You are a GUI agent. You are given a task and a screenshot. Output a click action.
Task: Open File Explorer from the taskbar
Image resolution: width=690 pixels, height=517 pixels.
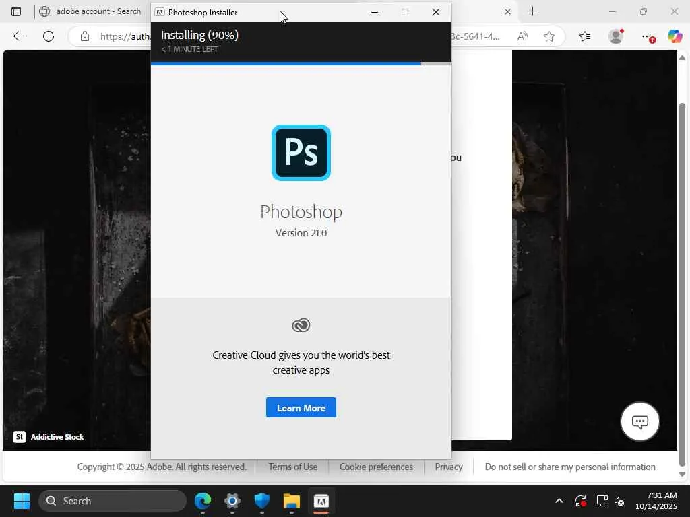click(291, 501)
